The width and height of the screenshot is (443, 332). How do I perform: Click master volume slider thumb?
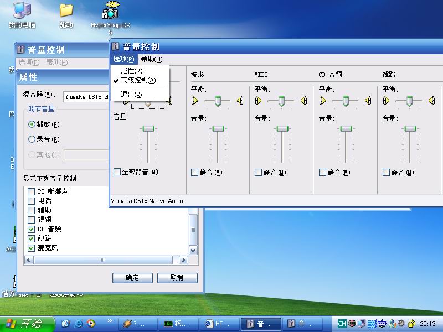[148, 129]
